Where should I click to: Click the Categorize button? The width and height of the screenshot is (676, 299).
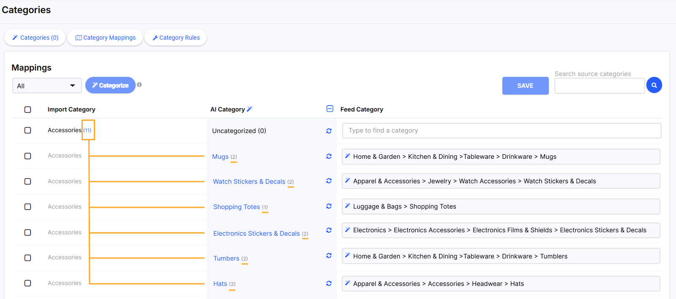110,85
